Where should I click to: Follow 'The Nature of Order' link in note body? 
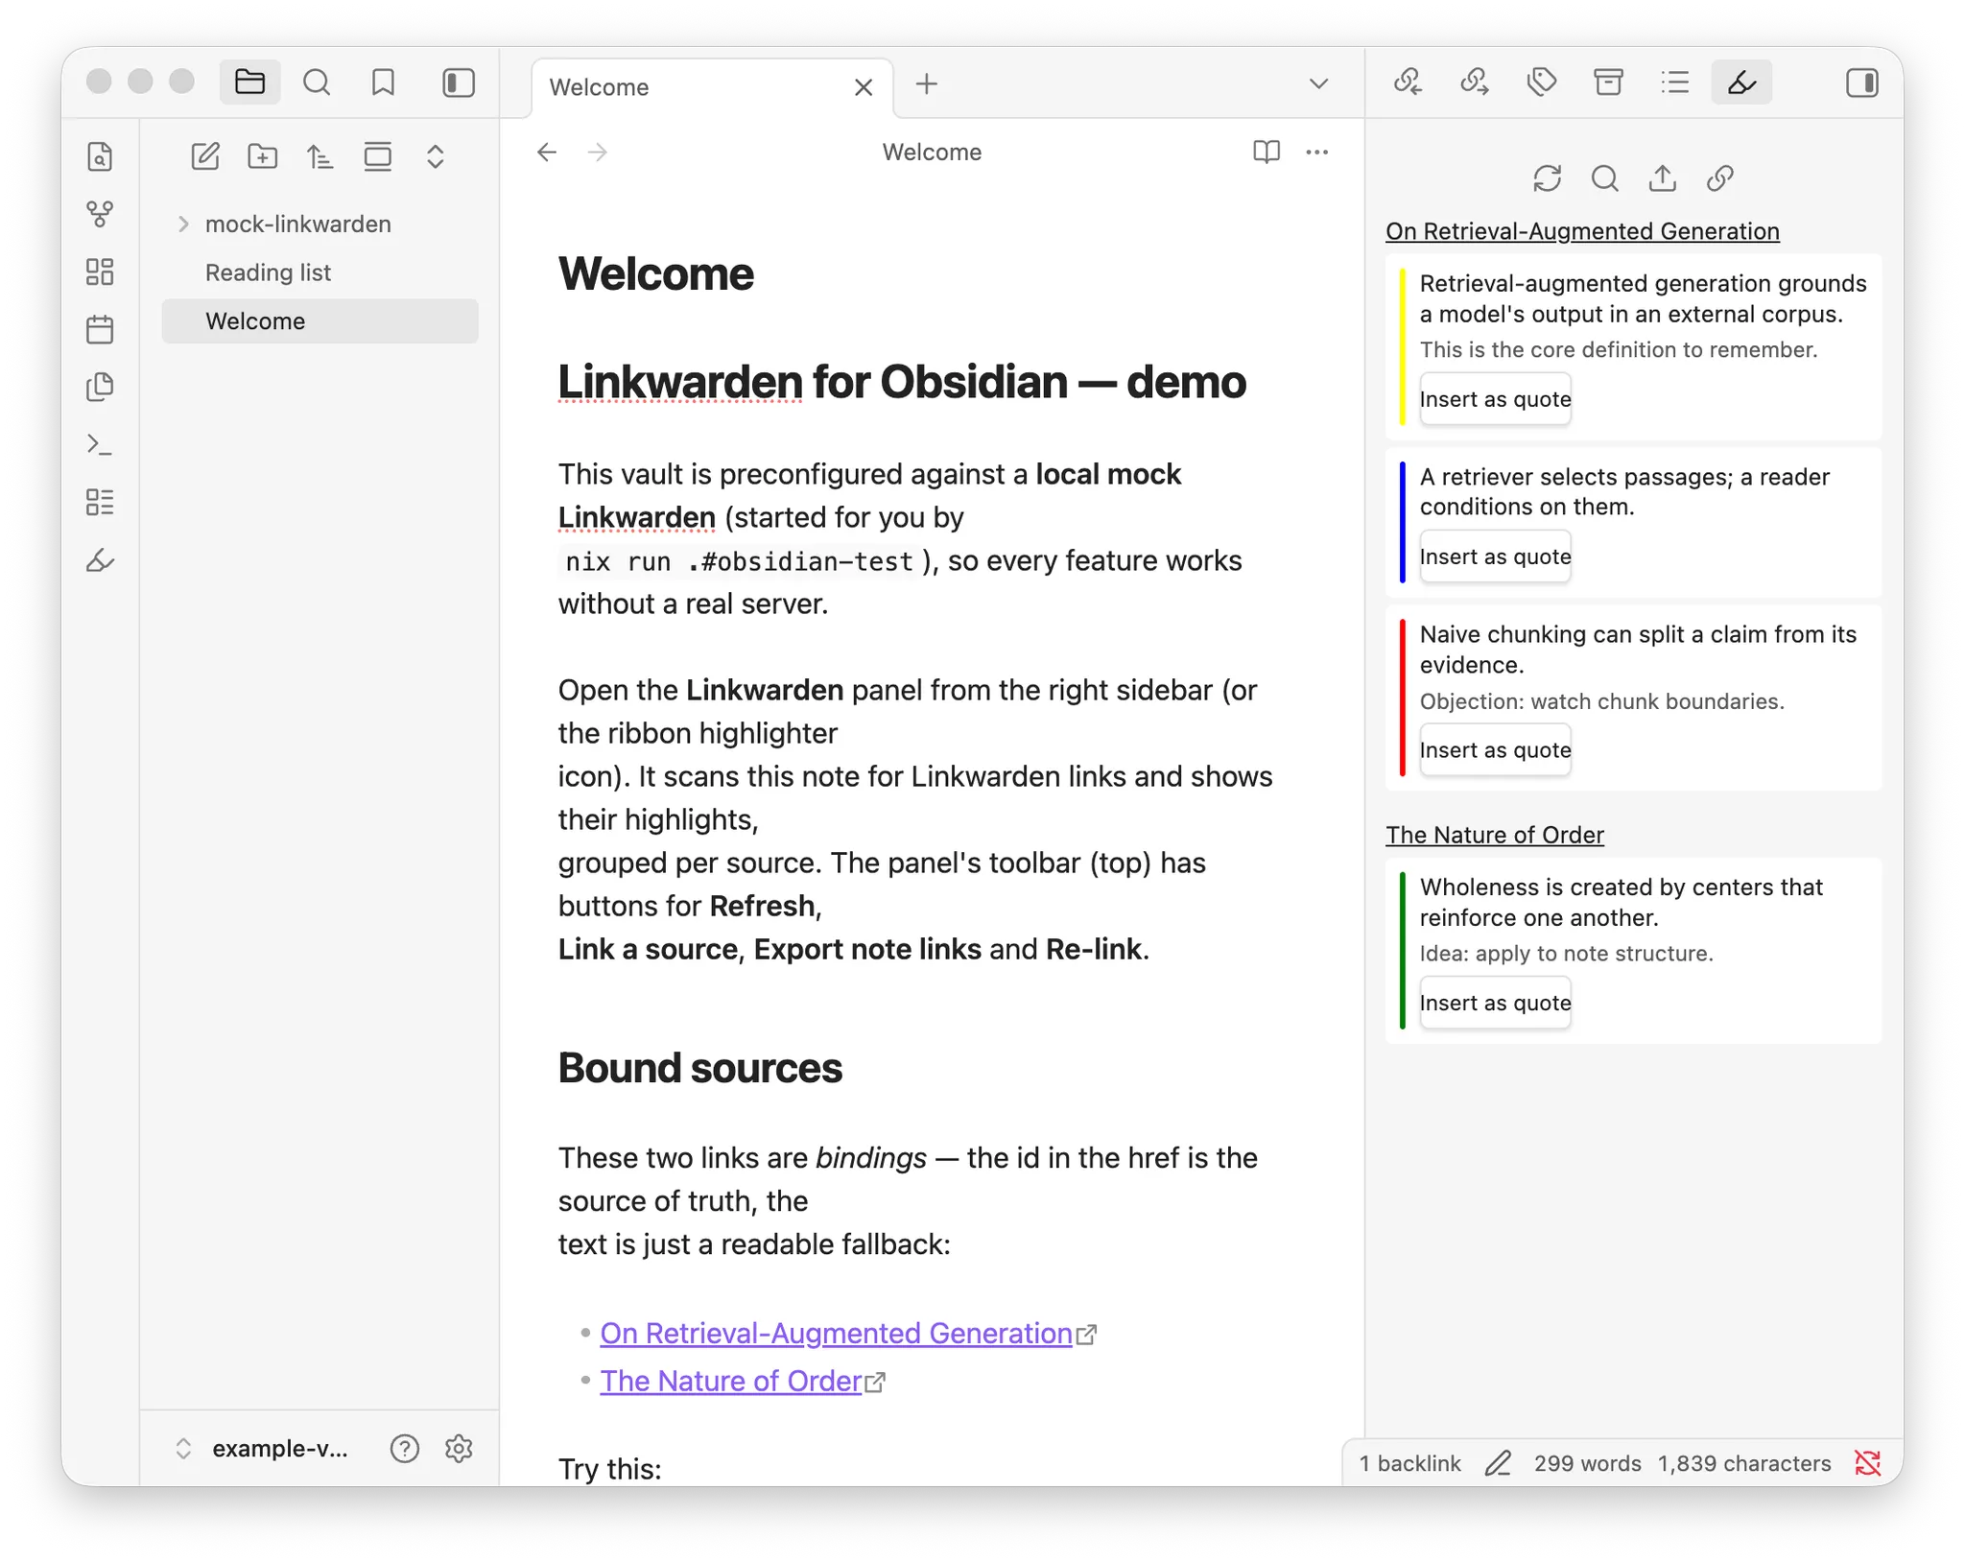coord(731,1382)
